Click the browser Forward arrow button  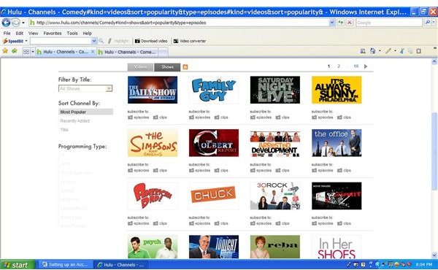tap(15, 23)
